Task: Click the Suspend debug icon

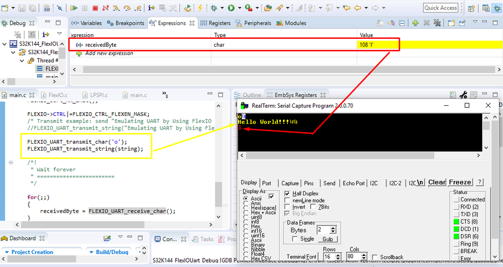Action: (85, 8)
